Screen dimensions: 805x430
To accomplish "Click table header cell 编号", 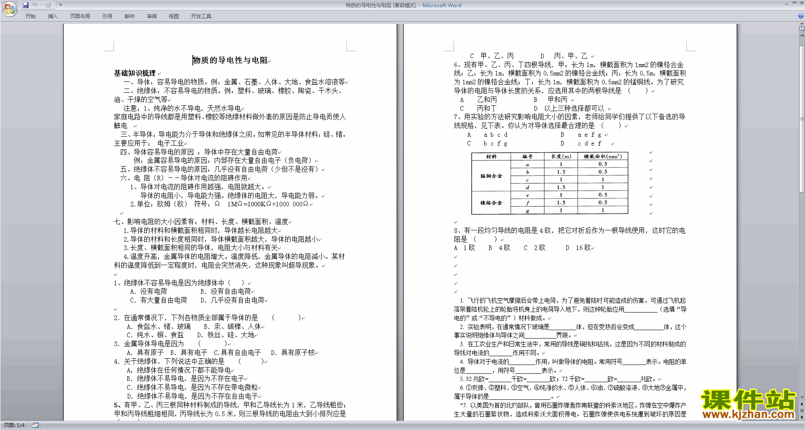I will click(527, 156).
